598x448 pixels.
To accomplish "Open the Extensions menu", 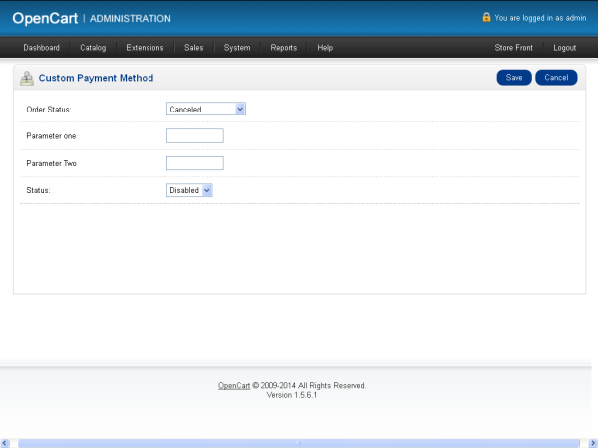I will click(145, 48).
